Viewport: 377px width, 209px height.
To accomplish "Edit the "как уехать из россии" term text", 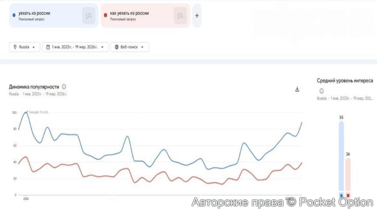I will coord(129,13).
